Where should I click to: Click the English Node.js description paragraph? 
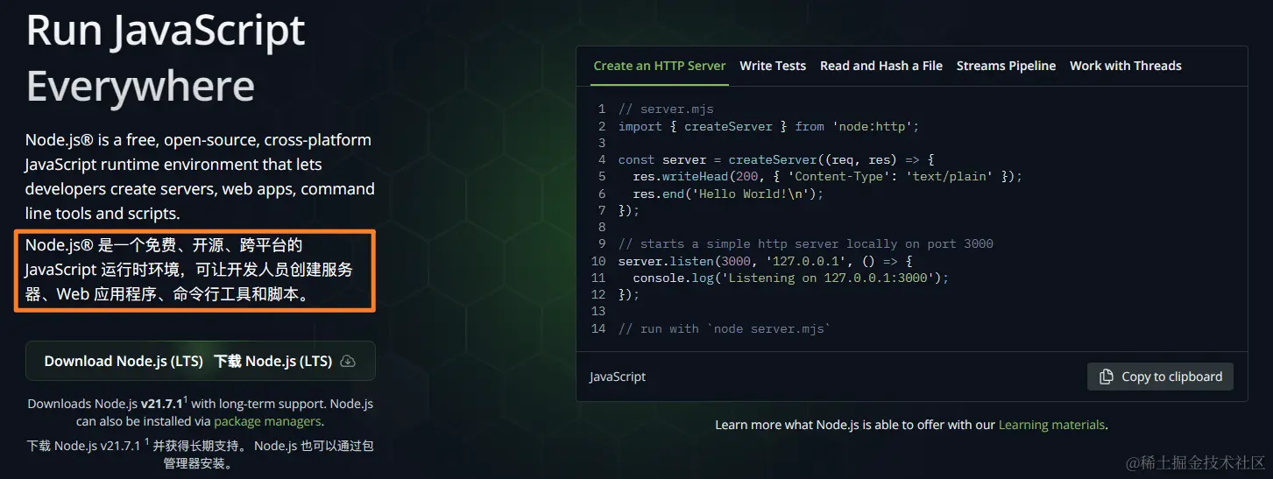[200, 176]
